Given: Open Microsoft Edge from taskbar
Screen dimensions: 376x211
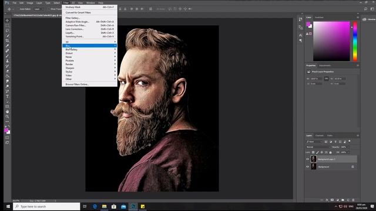Looking at the screenshot, I should (x=95, y=206).
